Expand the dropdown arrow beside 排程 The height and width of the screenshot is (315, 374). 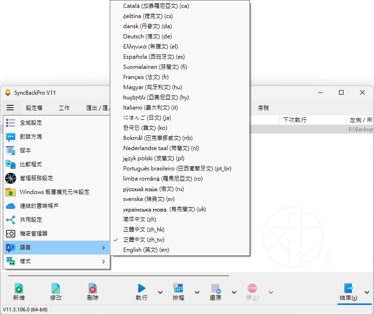click(x=197, y=292)
